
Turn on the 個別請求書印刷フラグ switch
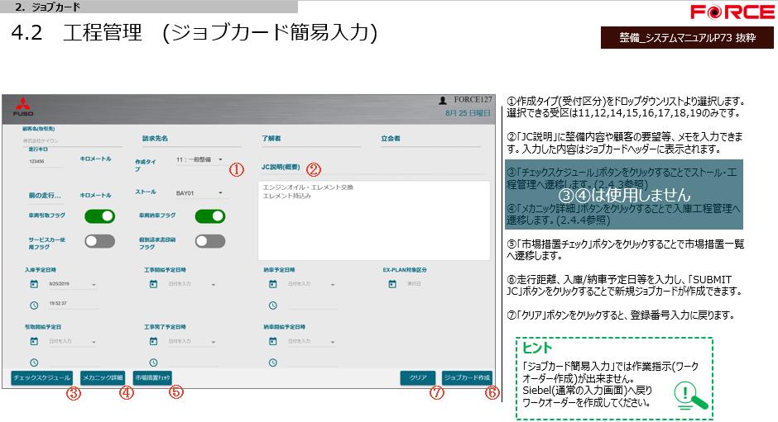coord(210,241)
